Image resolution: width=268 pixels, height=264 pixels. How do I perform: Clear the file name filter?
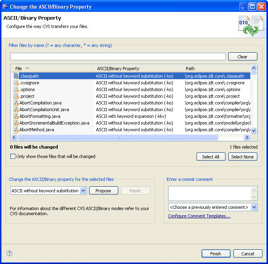coord(242,57)
